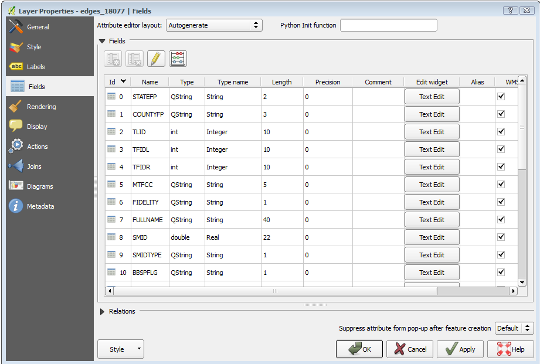The width and height of the screenshot is (540, 364).
Task: Open the Style section in sidebar
Action: (34, 47)
